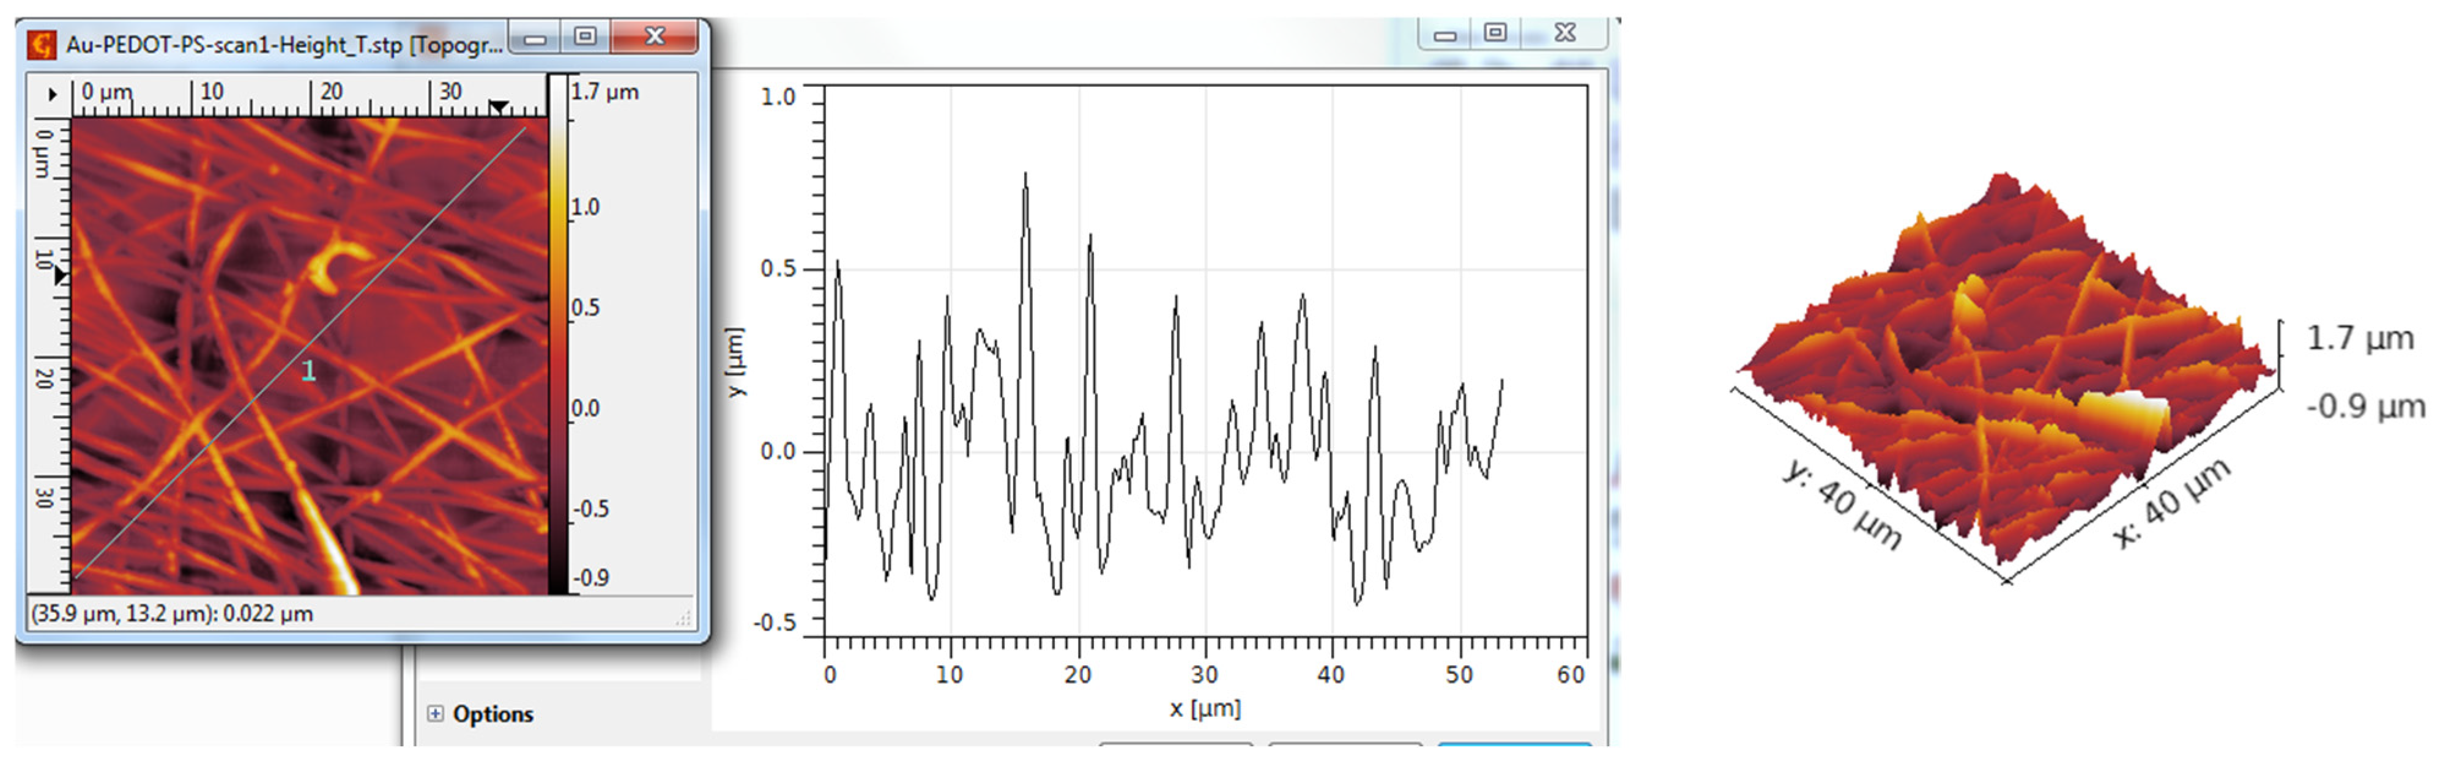Maximize the profile graph dialog
This screenshot has width=2443, height=770.
1495,33
